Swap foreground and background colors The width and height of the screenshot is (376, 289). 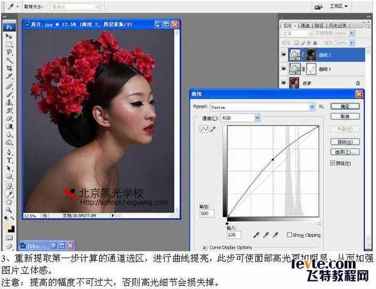[x=13, y=218]
